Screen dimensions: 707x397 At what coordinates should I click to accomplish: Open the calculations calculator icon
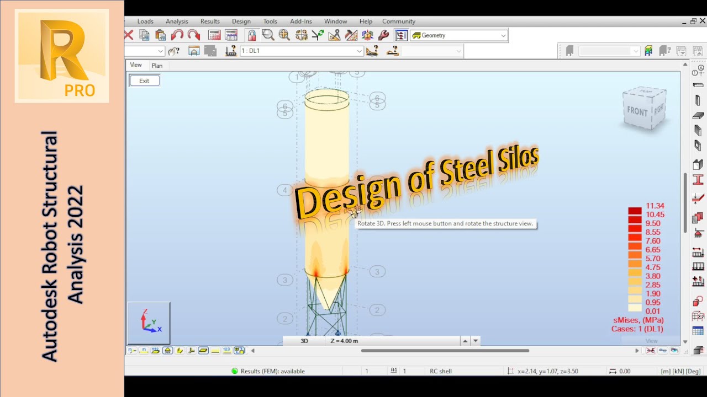pyautogui.click(x=214, y=35)
